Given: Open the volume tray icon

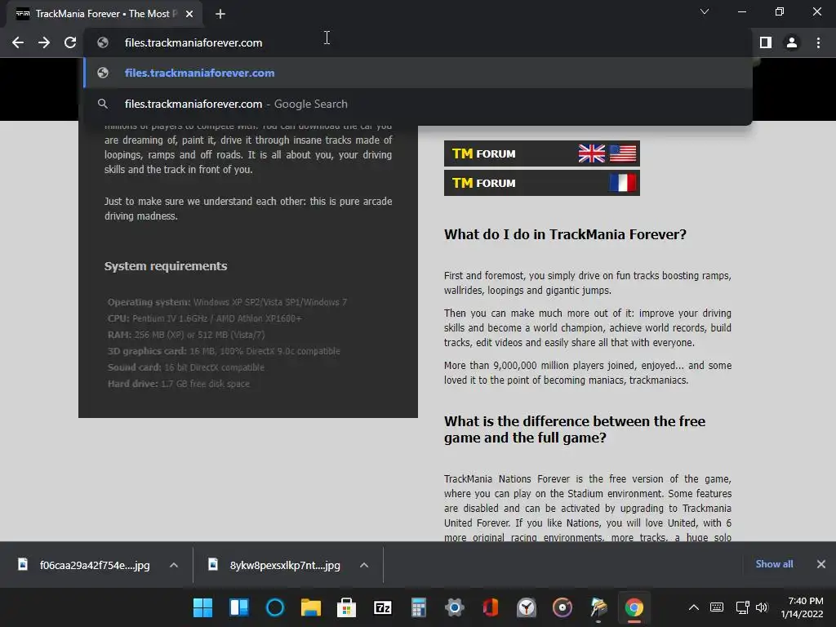Looking at the screenshot, I should tap(762, 607).
